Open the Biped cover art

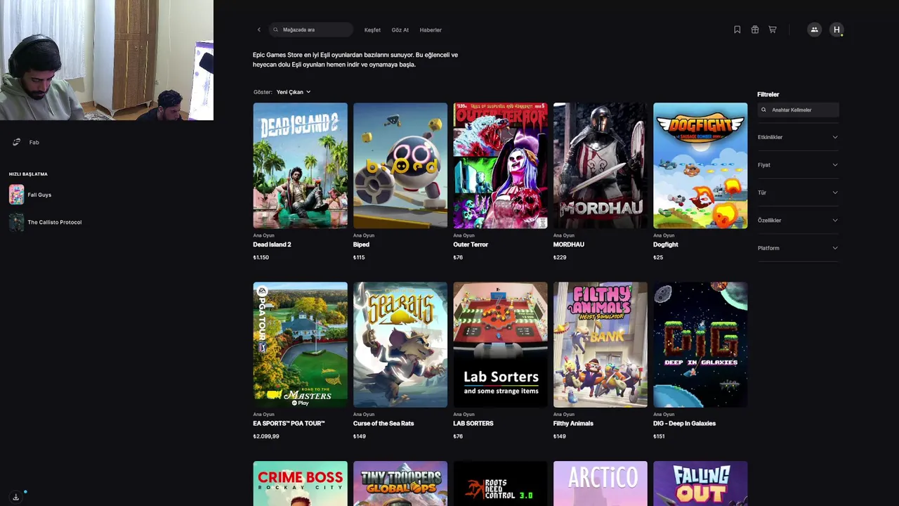point(400,165)
